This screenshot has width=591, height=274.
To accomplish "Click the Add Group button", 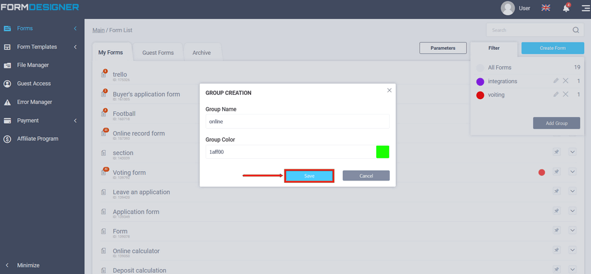I will point(557,123).
